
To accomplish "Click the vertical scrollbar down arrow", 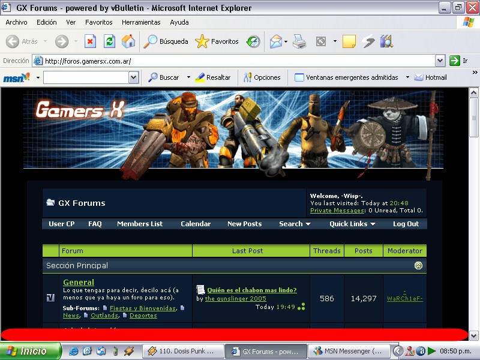I will click(x=473, y=335).
